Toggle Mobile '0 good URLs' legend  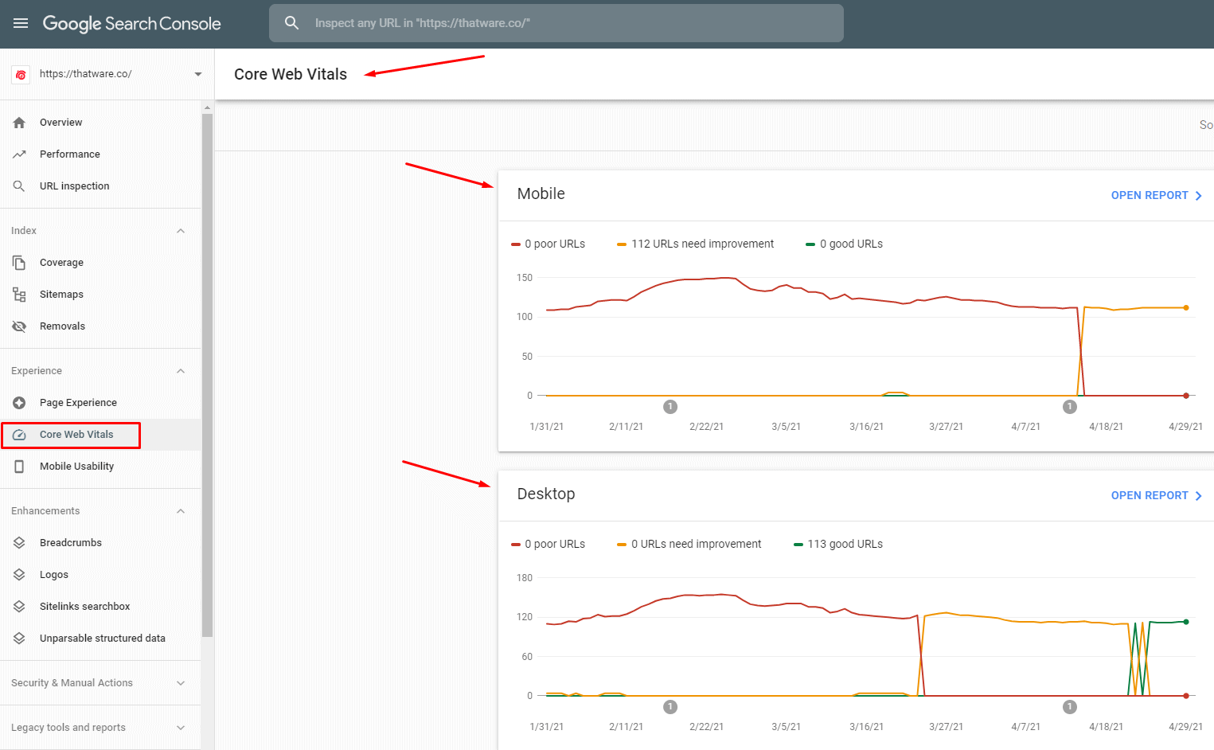tap(844, 244)
